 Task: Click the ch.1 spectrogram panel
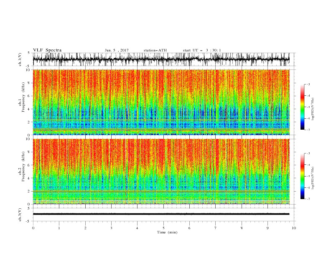pos(161,102)
